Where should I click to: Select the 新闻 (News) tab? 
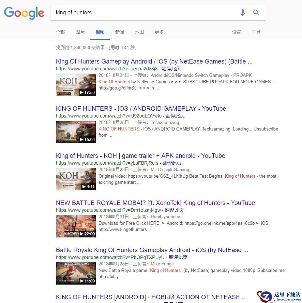(x=120, y=32)
